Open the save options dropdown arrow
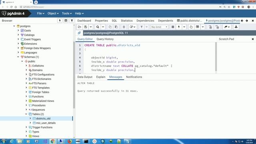 tap(91, 27)
